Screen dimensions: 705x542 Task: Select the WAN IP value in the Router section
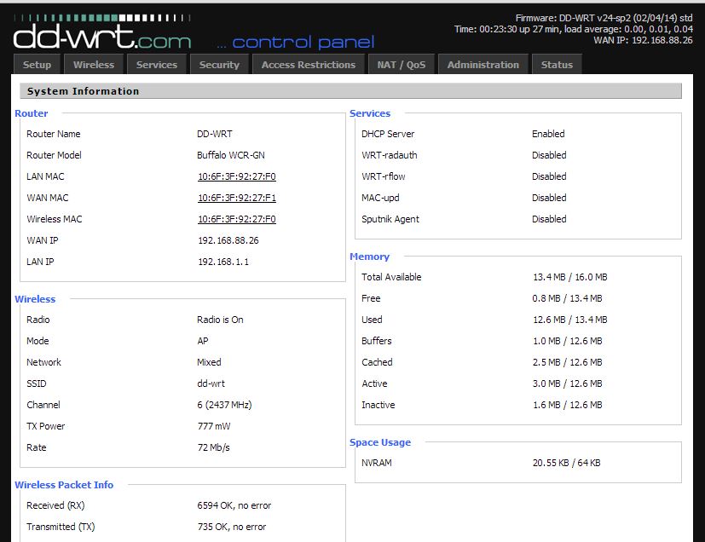tap(228, 240)
